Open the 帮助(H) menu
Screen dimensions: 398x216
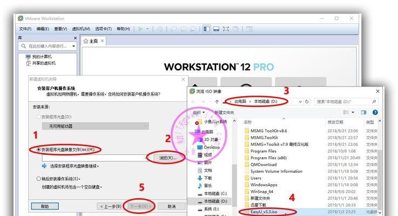(x=123, y=29)
